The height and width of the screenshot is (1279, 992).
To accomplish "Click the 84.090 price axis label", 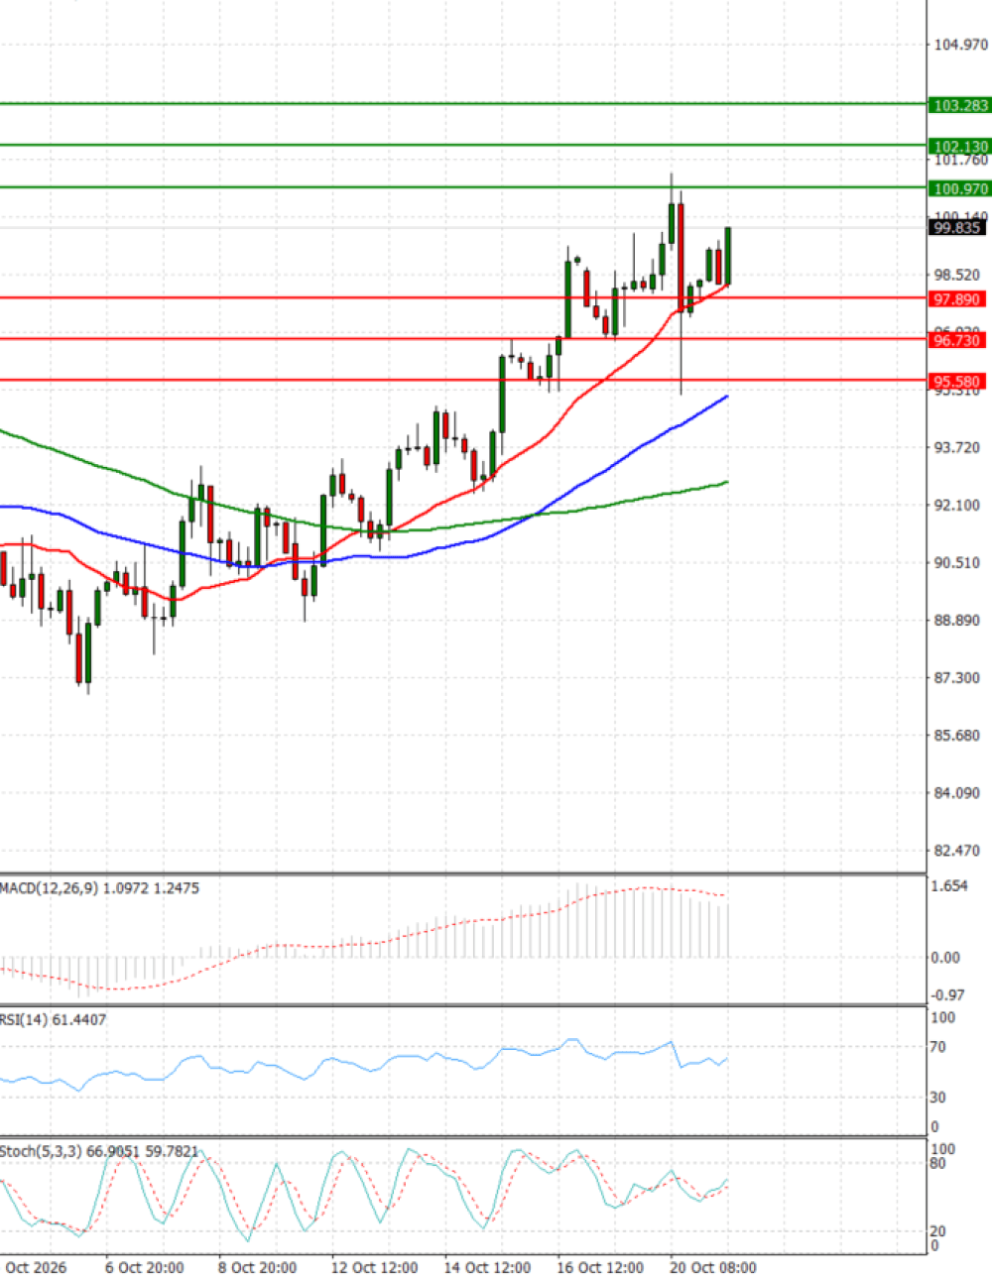I will [957, 792].
